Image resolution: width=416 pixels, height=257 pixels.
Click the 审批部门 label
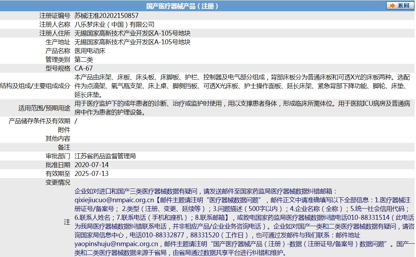tap(58, 156)
